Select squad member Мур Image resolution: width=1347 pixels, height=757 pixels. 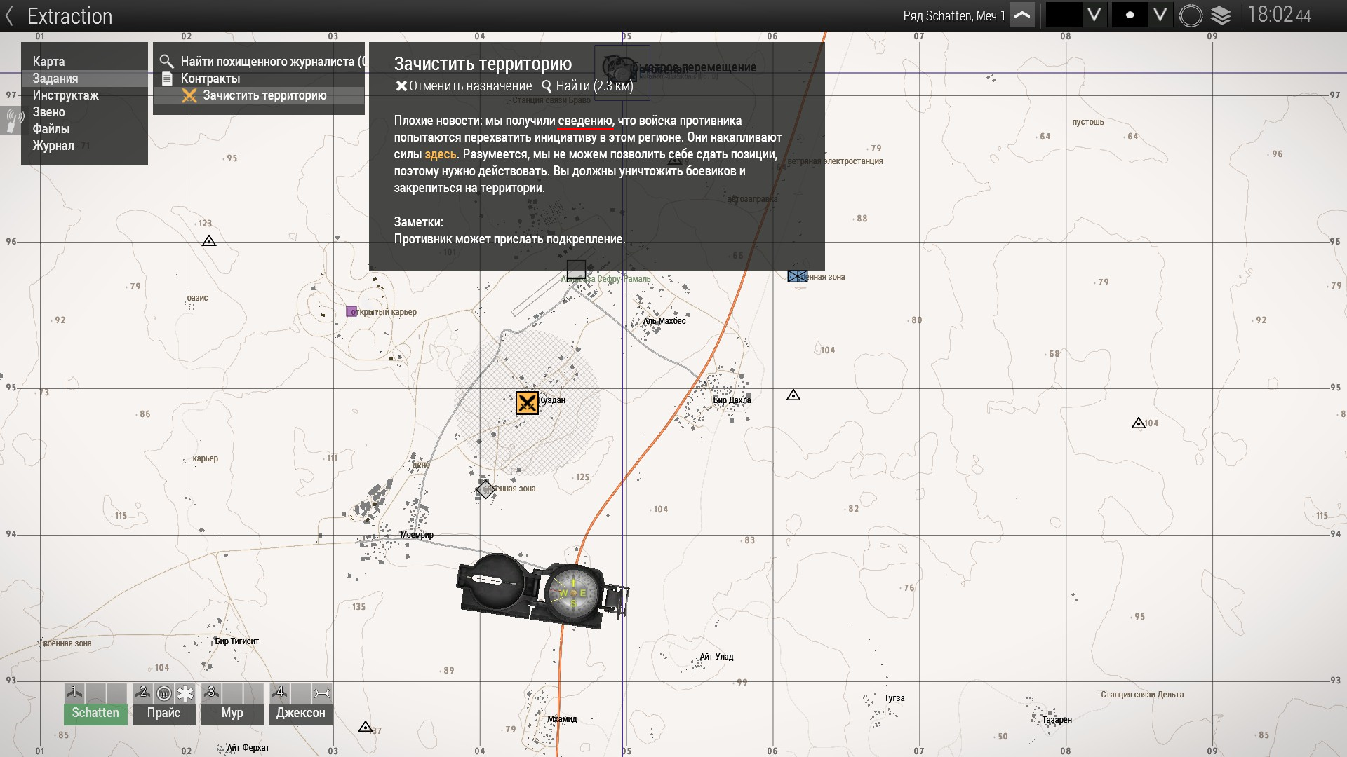(232, 714)
